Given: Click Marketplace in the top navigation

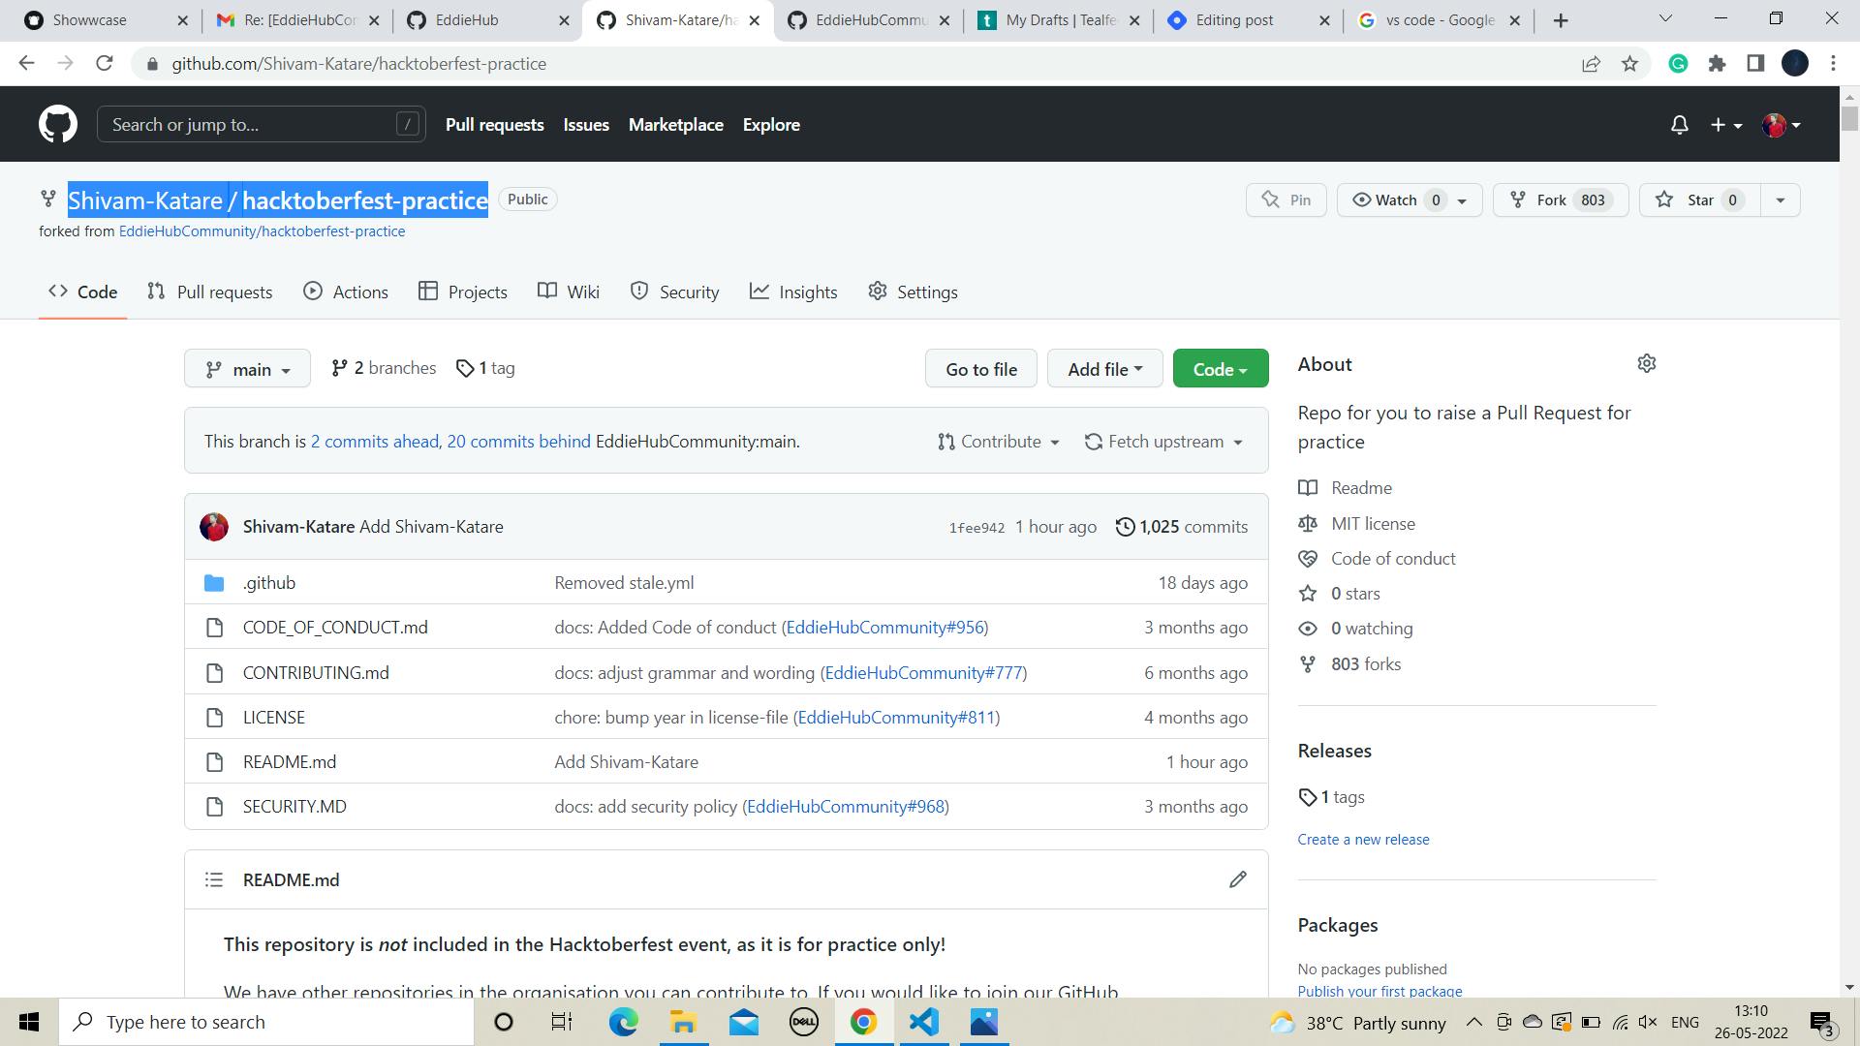Looking at the screenshot, I should click(x=676, y=125).
